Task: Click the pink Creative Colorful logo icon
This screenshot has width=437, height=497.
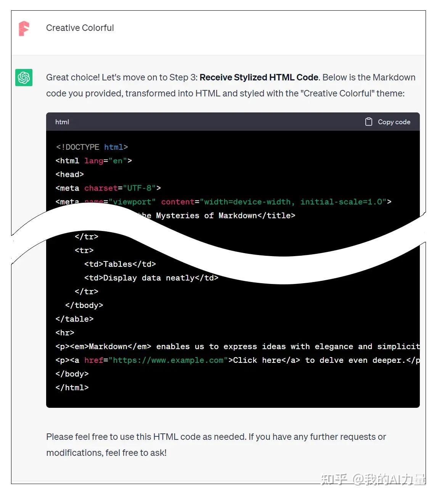Action: click(x=24, y=28)
